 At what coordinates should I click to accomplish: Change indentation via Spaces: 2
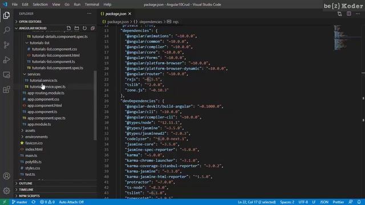[x=287, y=202]
